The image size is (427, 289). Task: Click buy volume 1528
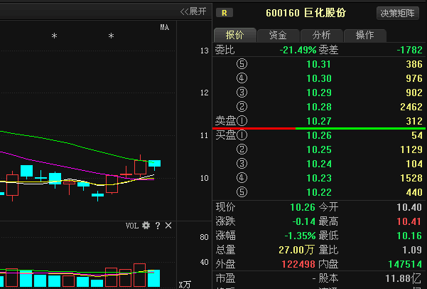click(x=411, y=178)
